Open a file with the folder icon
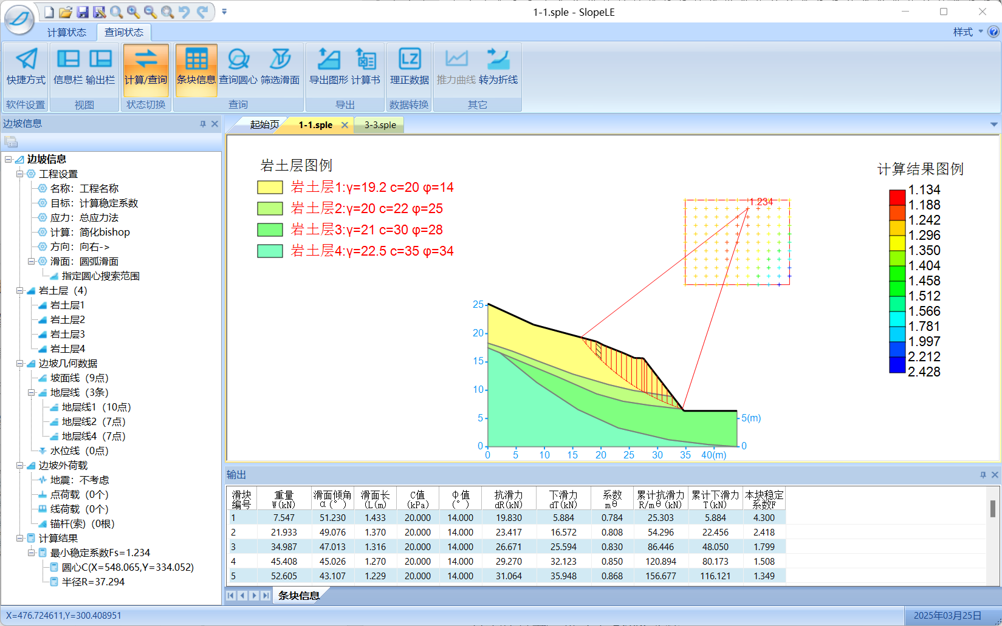This screenshot has width=1002, height=626. 66,12
